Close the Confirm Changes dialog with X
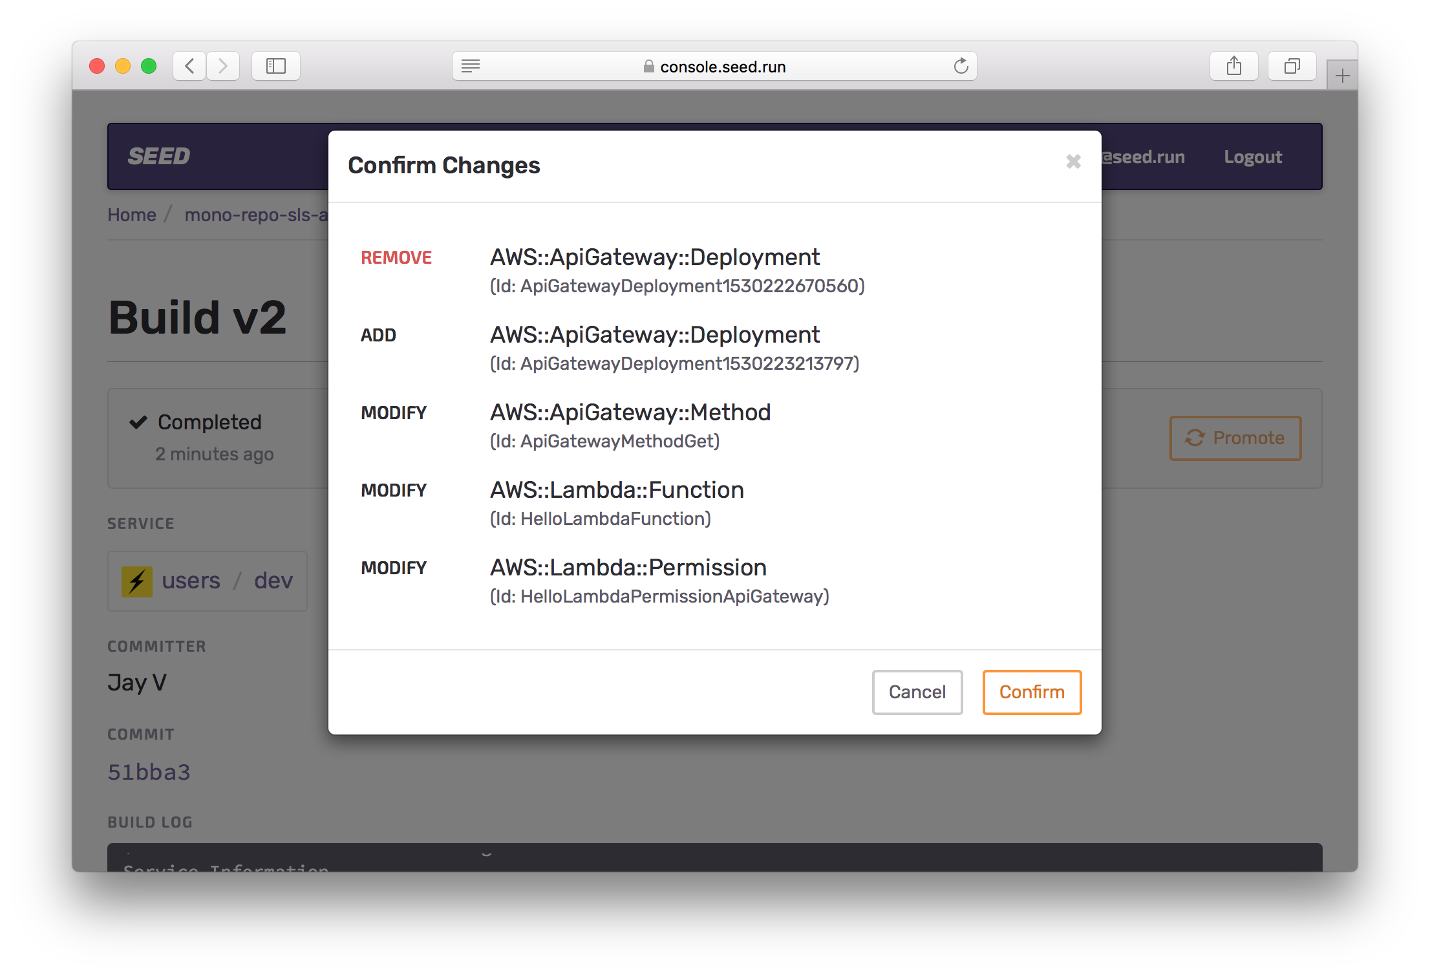This screenshot has width=1430, height=975. (1073, 162)
